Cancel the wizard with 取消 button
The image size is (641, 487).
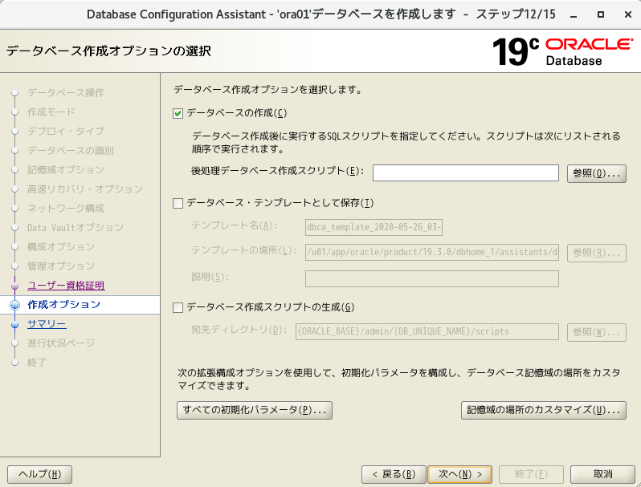point(602,474)
